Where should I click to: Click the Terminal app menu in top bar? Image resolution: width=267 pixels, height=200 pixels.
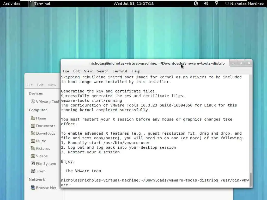[x=40, y=4]
